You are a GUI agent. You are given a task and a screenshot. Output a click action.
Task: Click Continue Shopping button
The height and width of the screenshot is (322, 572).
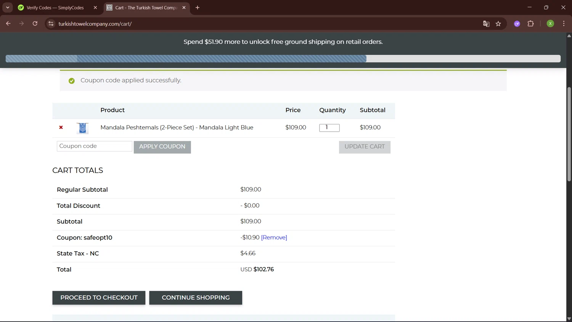[x=196, y=298]
